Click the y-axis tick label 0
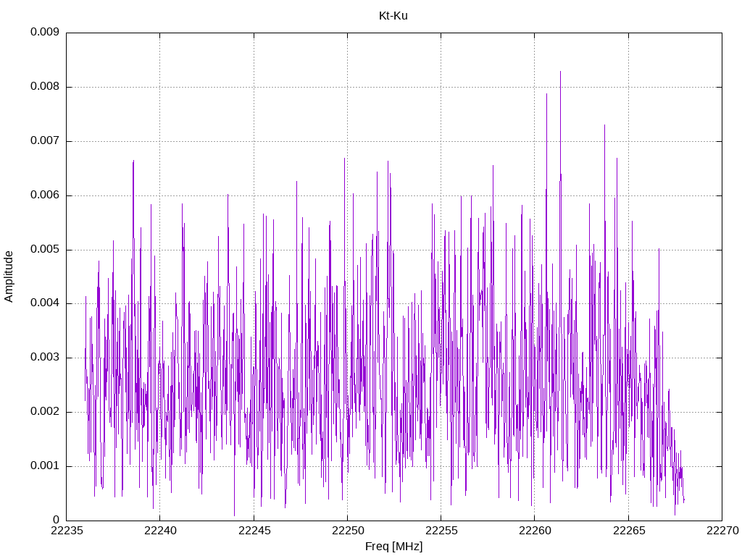This screenshot has width=742, height=556. pyautogui.click(x=56, y=520)
